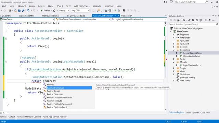Collapse the Login(LoginViewModel model) outline block
The height and width of the screenshot is (123, 219).
pyautogui.click(x=6, y=61)
